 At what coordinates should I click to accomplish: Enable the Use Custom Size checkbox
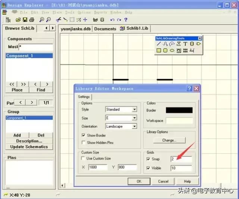(x=83, y=158)
